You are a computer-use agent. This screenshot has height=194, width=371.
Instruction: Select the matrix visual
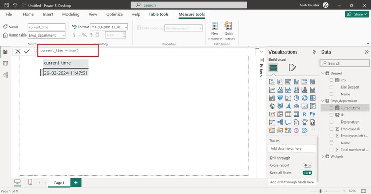296,114
